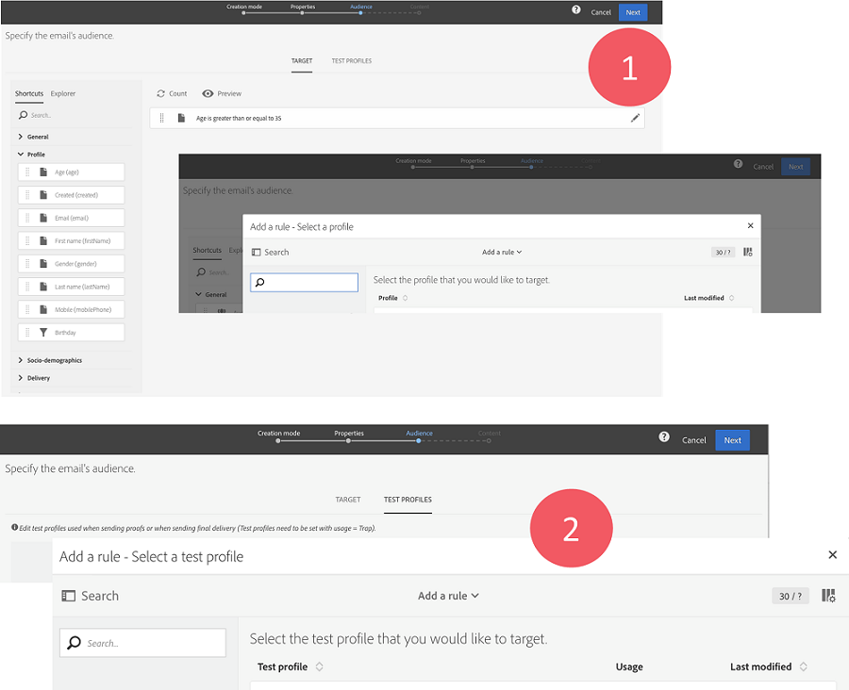Collapse the Profile section

pyautogui.click(x=21, y=155)
